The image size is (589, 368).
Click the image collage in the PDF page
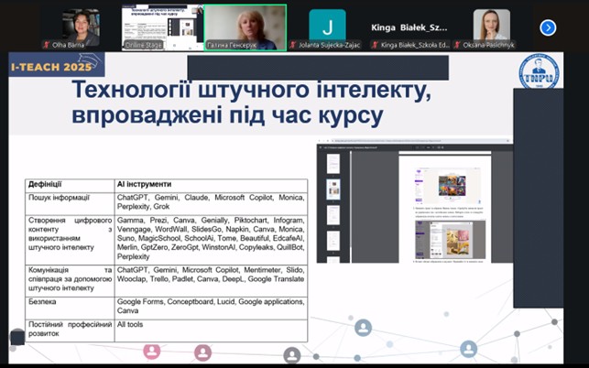click(453, 186)
